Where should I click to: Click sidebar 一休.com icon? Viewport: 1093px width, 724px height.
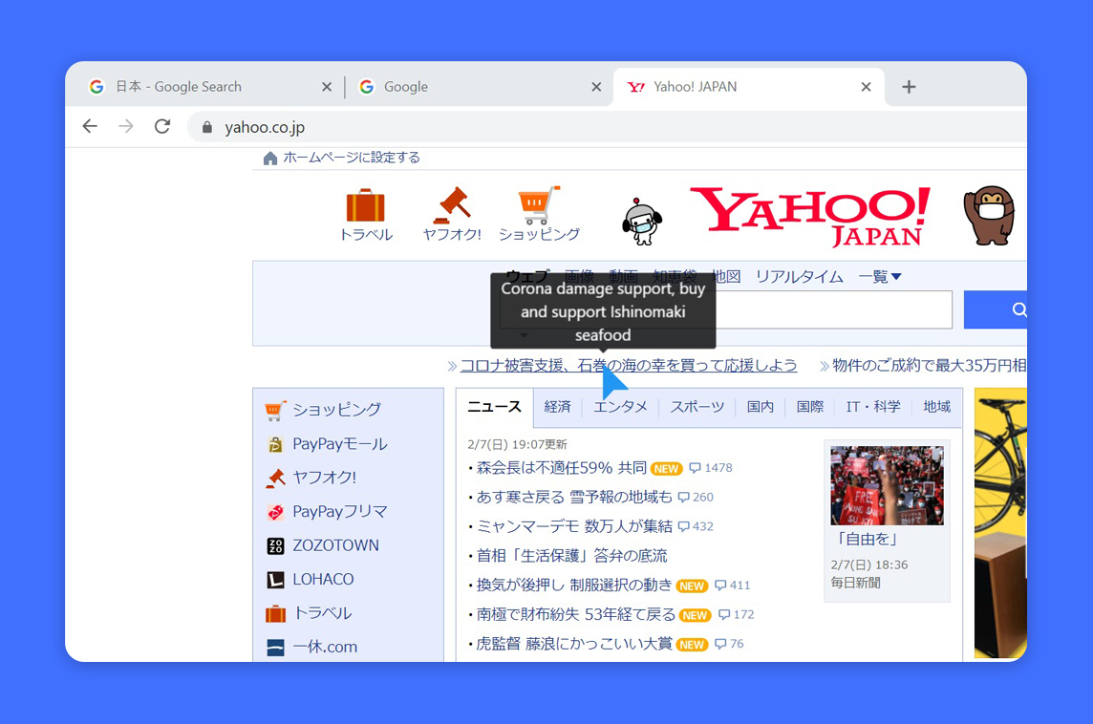(x=275, y=648)
